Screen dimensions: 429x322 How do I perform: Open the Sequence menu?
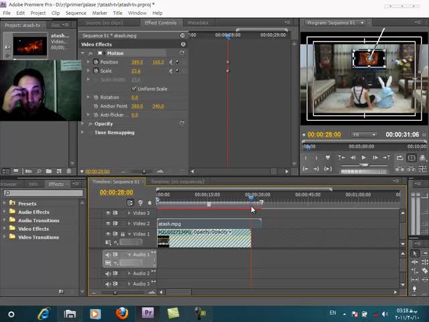(76, 13)
